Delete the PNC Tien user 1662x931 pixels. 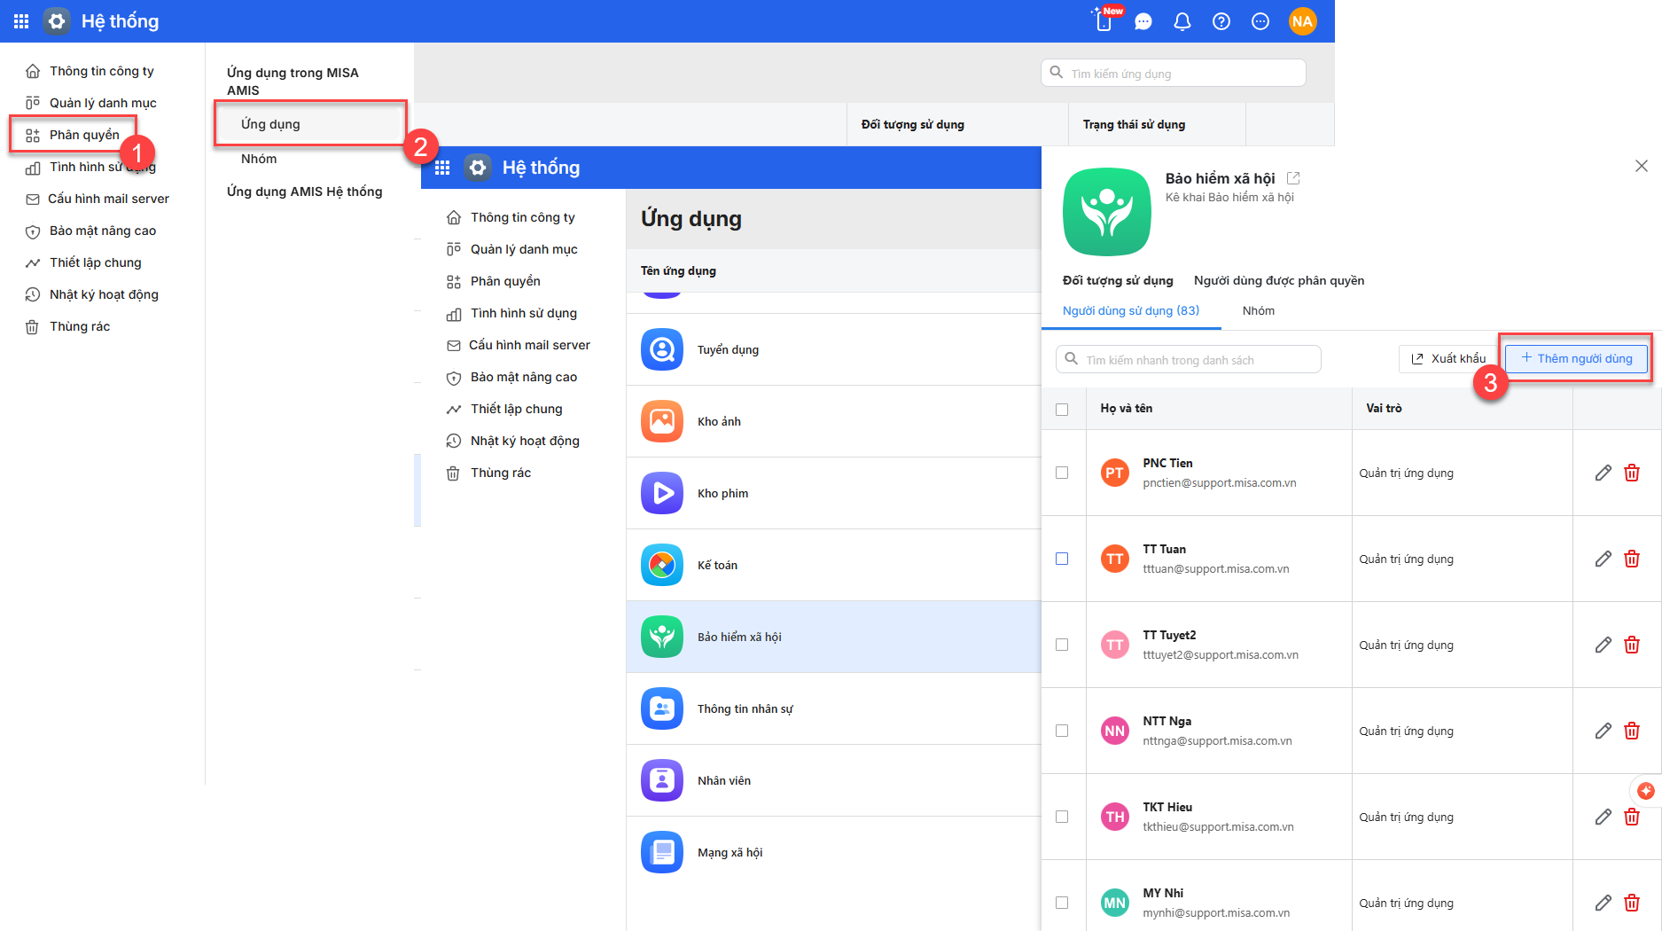[x=1632, y=473]
